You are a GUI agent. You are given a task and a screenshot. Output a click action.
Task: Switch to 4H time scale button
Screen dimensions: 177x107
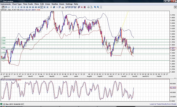coord(36,7)
